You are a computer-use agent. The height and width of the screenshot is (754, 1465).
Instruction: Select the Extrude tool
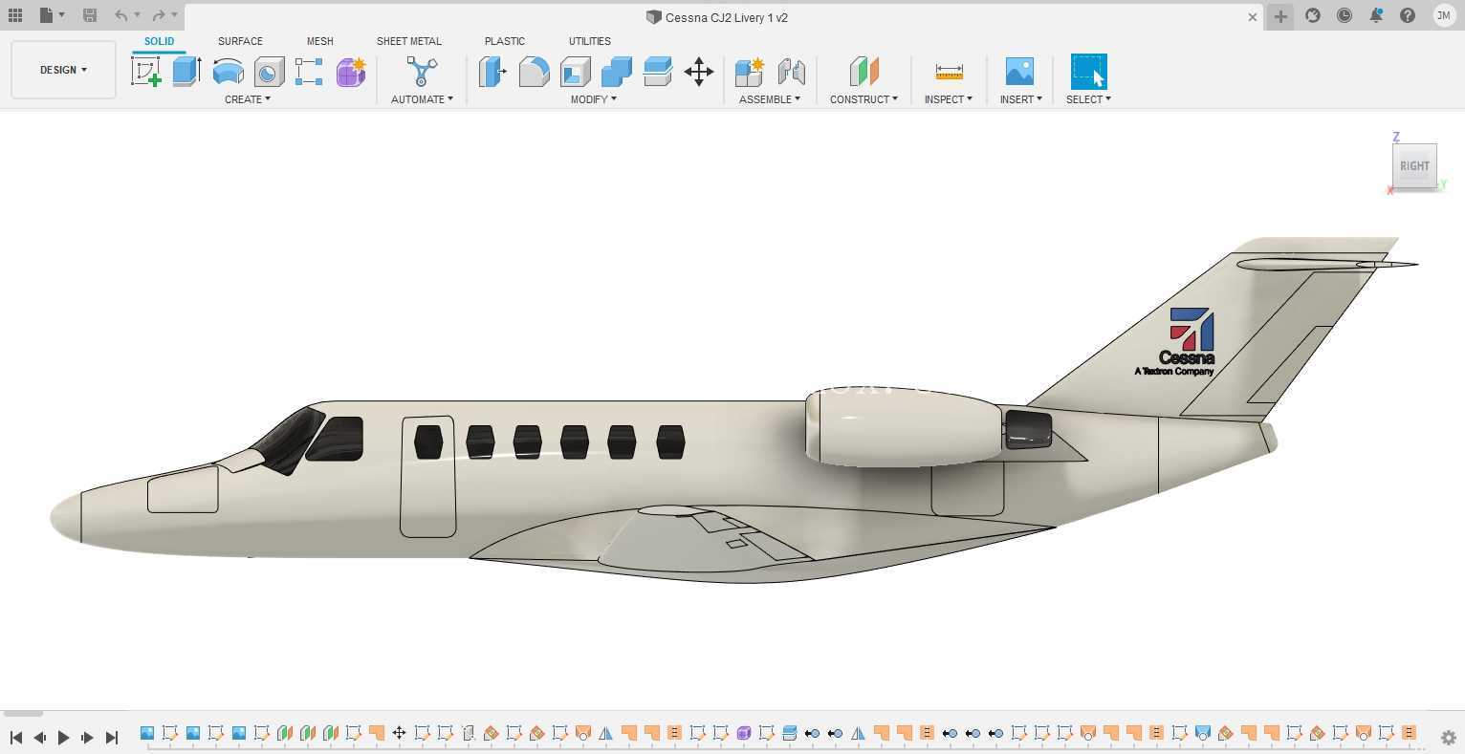coord(186,72)
